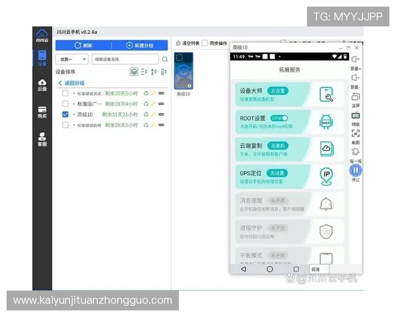Click the rotate screen icon
Screen dimensions: 396x317
coord(356,96)
